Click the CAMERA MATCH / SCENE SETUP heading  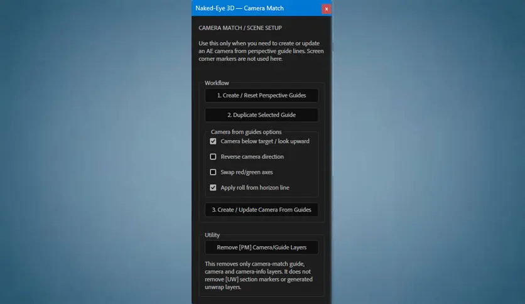coord(240,28)
